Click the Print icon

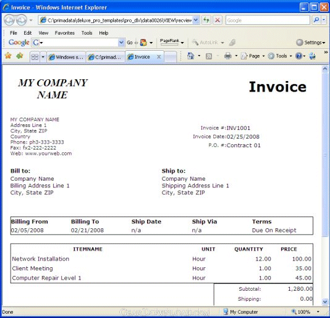pyautogui.click(x=227, y=56)
